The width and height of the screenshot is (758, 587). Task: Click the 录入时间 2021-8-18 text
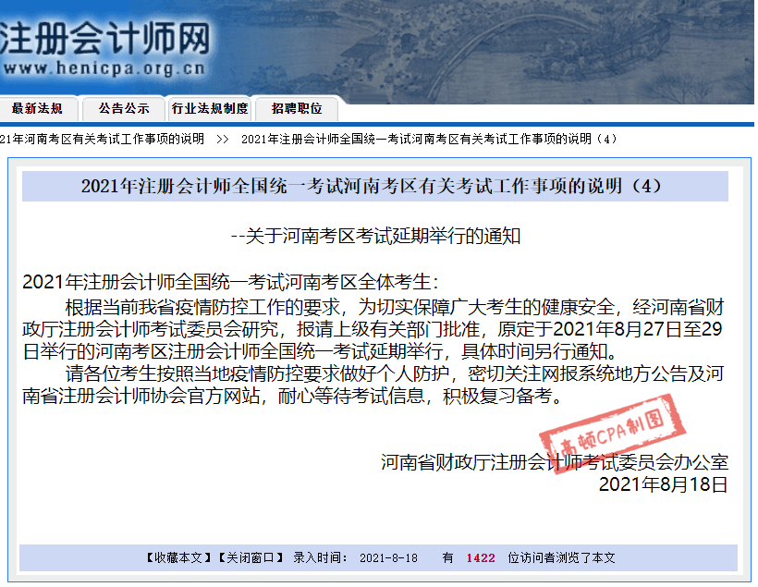point(355,558)
